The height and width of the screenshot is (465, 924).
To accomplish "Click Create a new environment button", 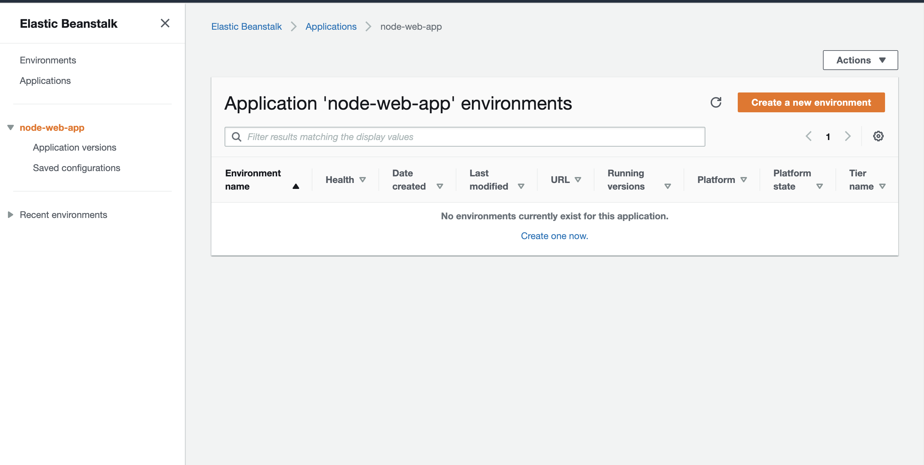I will tap(811, 103).
